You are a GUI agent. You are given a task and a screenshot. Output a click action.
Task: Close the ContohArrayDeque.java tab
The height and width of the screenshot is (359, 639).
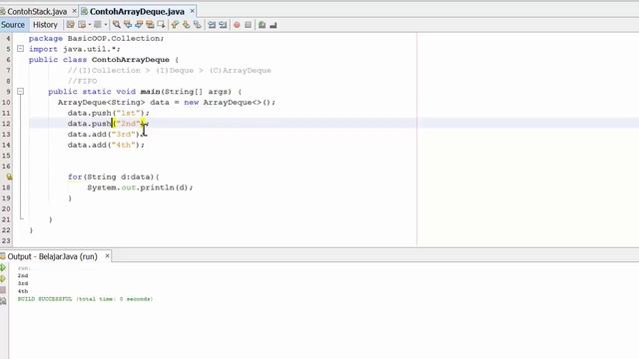pos(192,11)
